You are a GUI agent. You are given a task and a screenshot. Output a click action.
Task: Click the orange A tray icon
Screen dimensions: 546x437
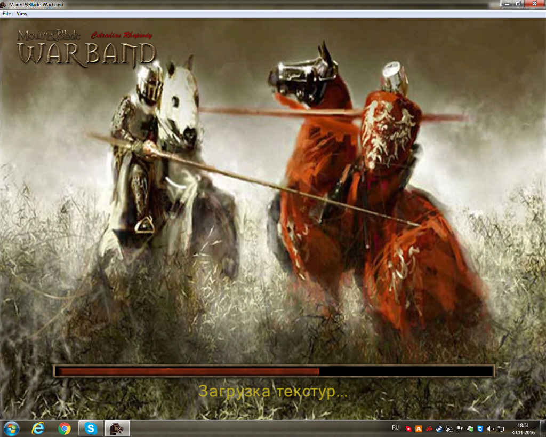pos(419,428)
